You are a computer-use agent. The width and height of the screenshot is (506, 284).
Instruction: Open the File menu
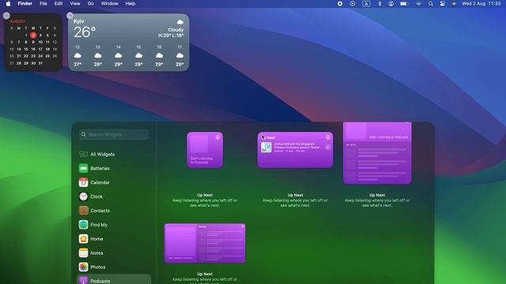43,3
